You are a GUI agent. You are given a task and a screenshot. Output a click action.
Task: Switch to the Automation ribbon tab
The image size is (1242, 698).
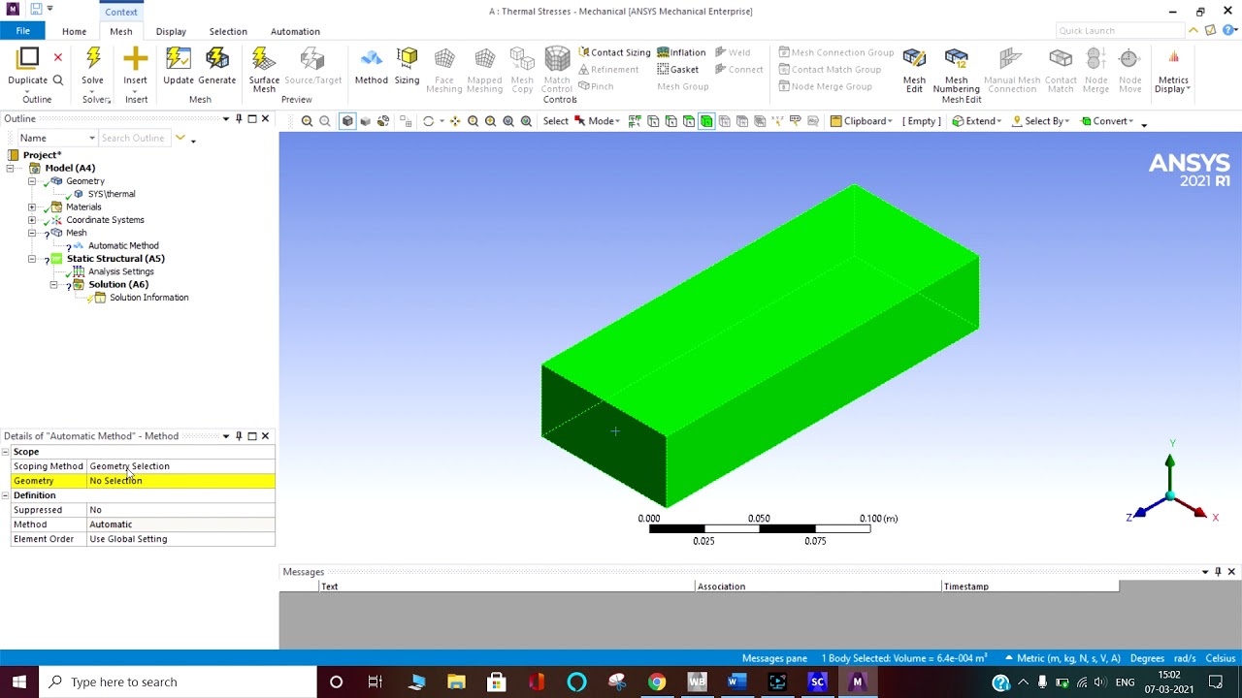click(295, 31)
